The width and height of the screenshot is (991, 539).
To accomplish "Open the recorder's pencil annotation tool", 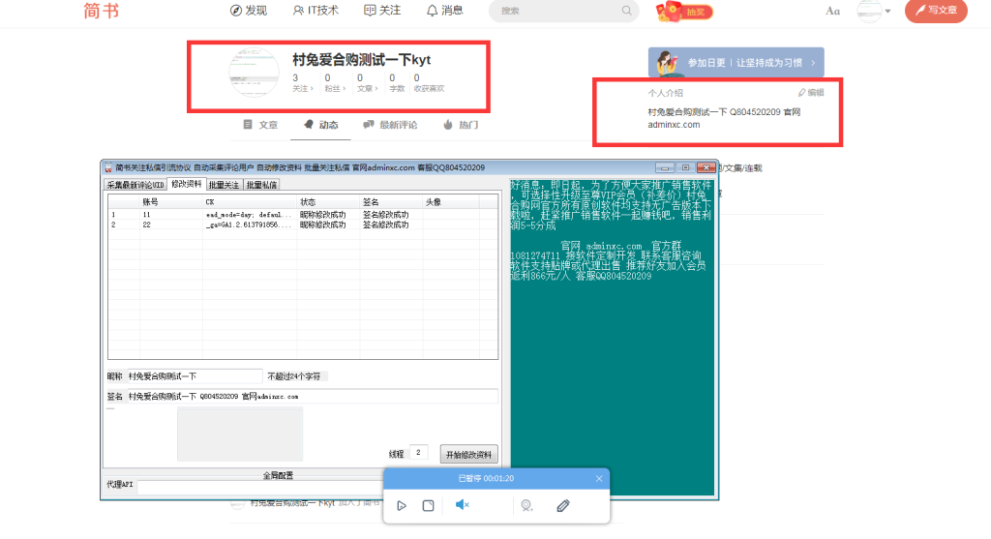I will pos(563,505).
